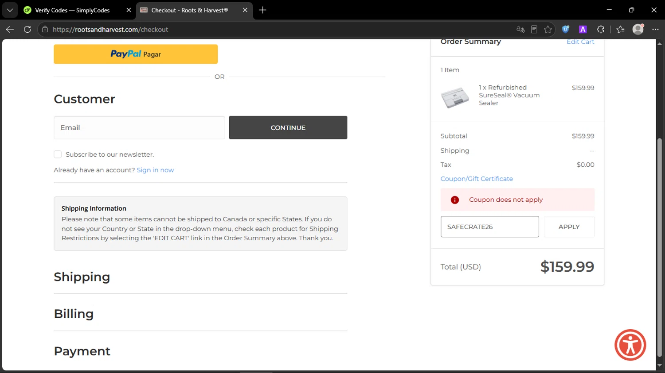The image size is (665, 373).
Task: Open a new browser tab
Action: point(262,10)
